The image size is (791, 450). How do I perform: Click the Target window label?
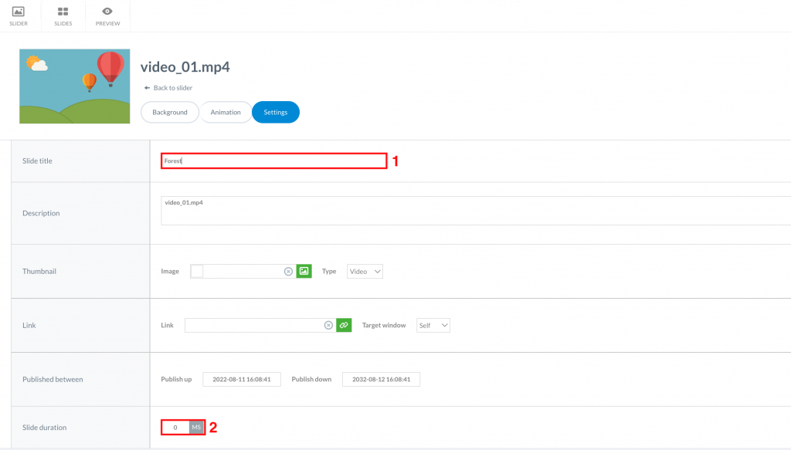384,326
